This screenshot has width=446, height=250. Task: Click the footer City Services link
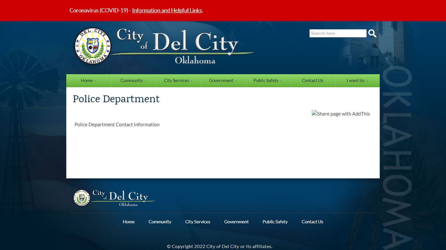pos(198,222)
